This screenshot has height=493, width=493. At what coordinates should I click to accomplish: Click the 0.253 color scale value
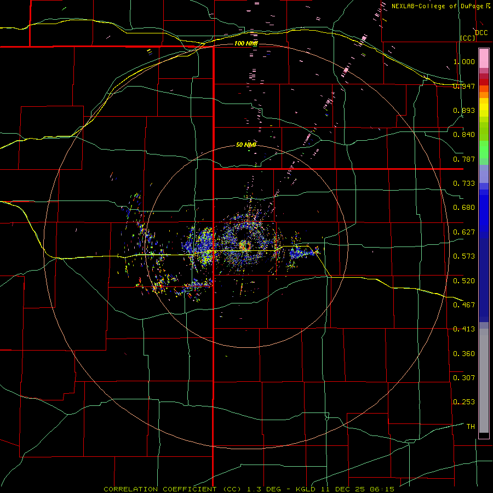point(464,402)
